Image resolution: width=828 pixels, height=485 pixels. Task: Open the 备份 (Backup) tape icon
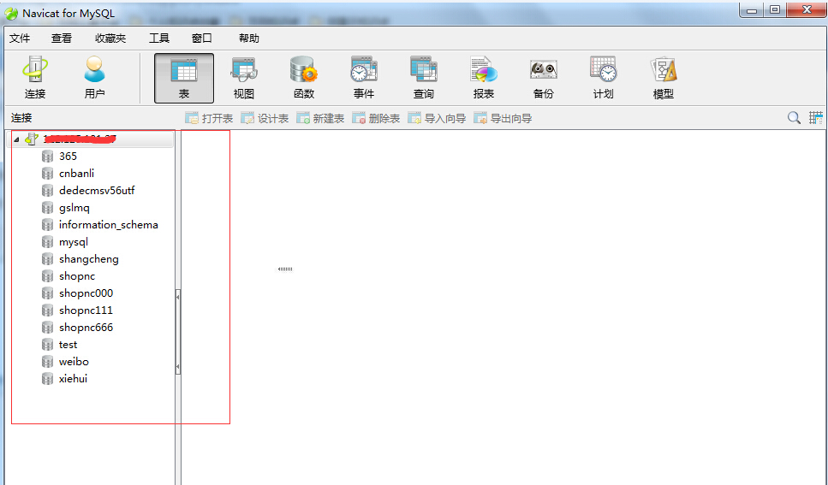tap(544, 78)
